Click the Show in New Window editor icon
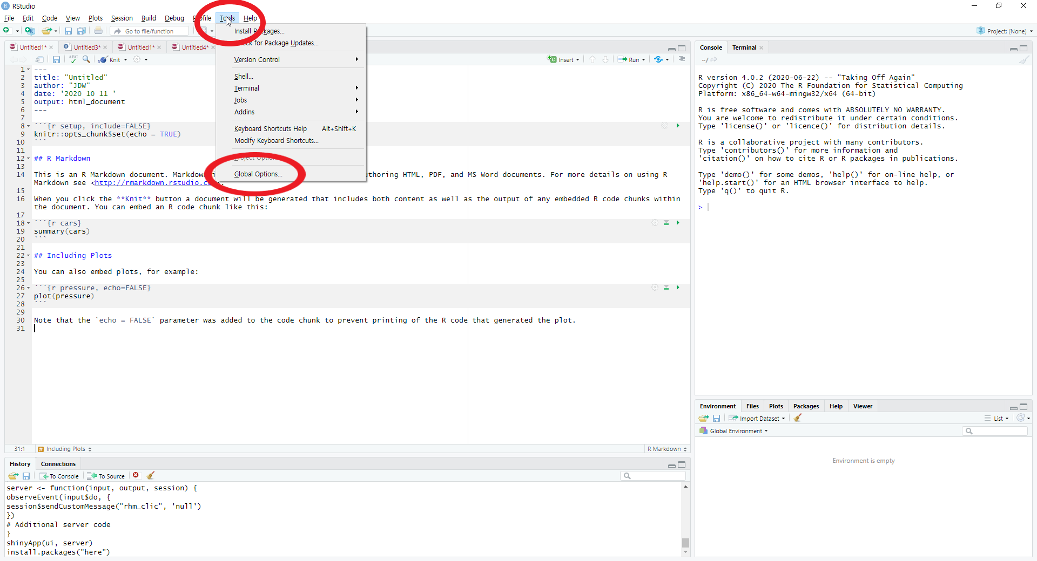 tap(39, 59)
